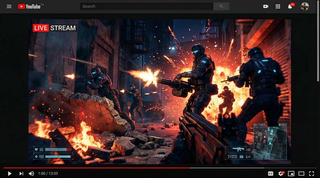Viewport: 320px width, 178px height.
Task: Enter fullscreen mode
Action: click(311, 173)
